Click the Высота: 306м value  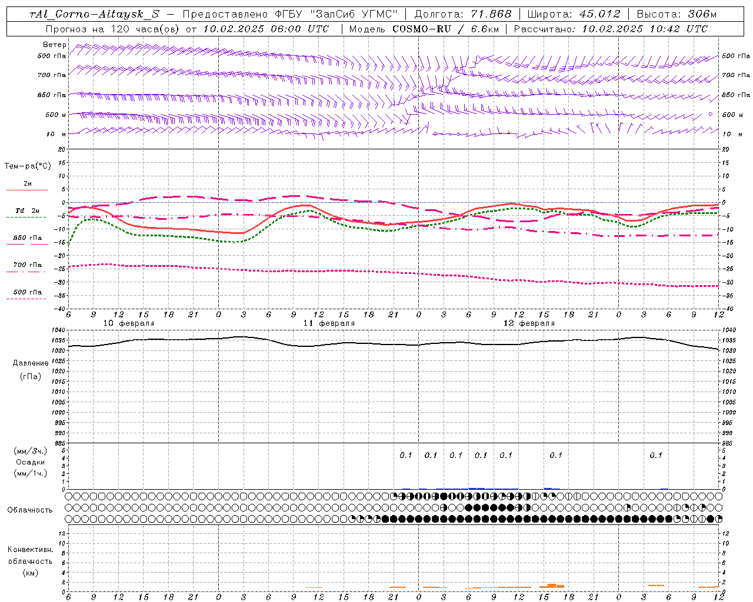tap(677, 14)
